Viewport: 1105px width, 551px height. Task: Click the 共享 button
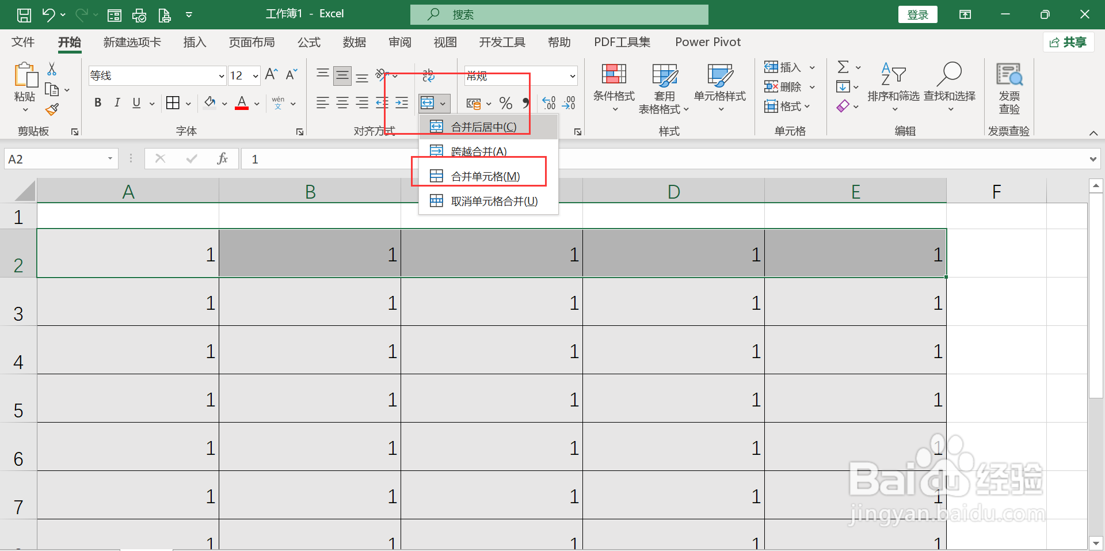(x=1069, y=42)
